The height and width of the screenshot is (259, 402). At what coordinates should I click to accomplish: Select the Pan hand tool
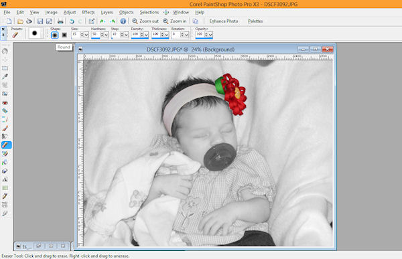5,52
